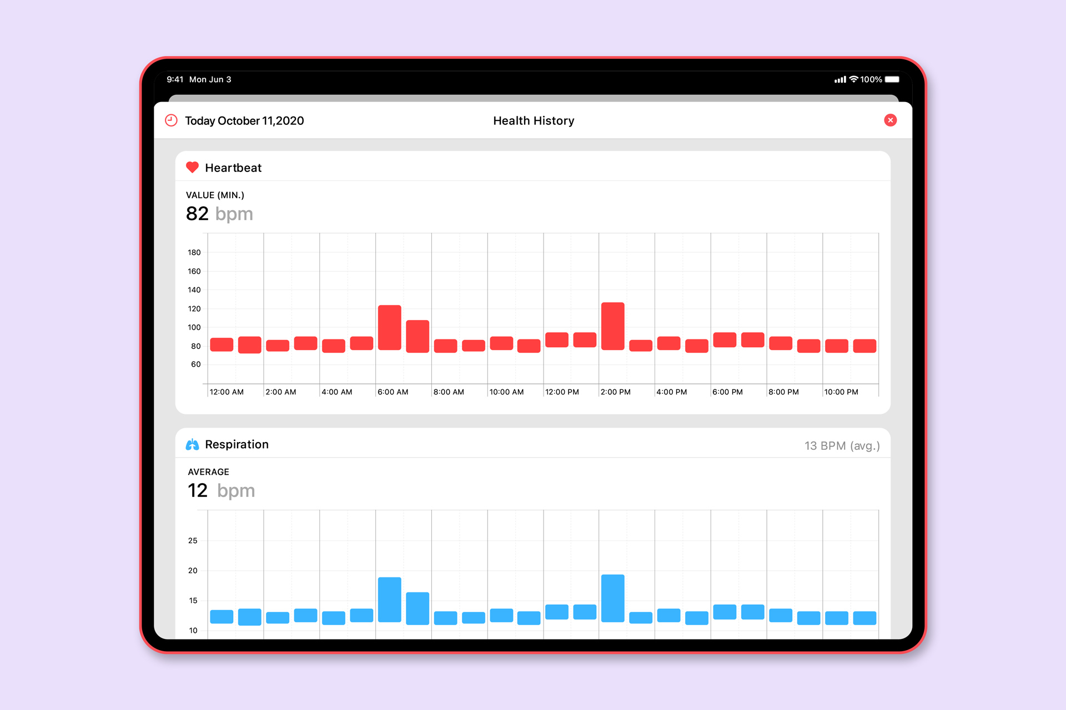This screenshot has height=710, width=1066.
Task: Tap the '82 bpm' heartbeat value
Action: point(219,214)
